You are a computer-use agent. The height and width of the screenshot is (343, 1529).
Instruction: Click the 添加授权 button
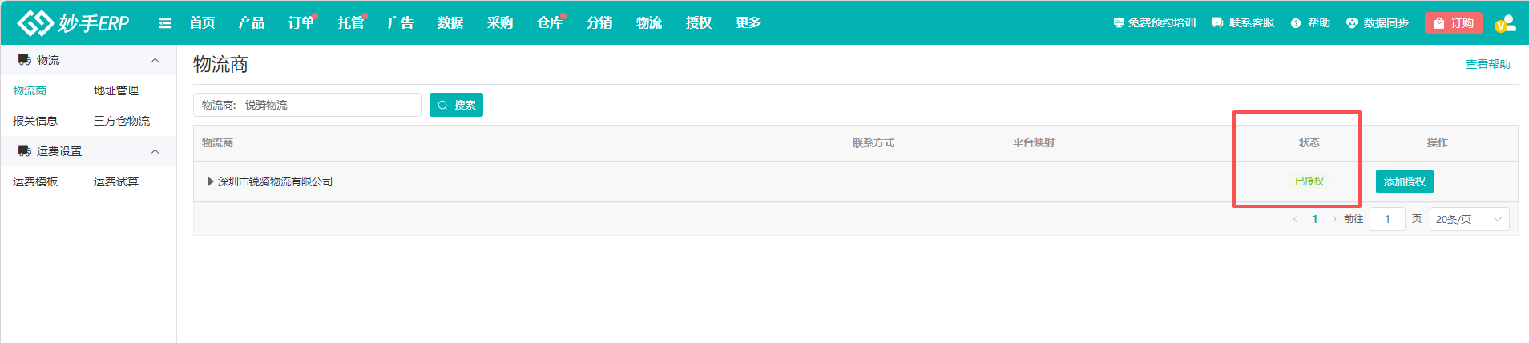[1405, 181]
